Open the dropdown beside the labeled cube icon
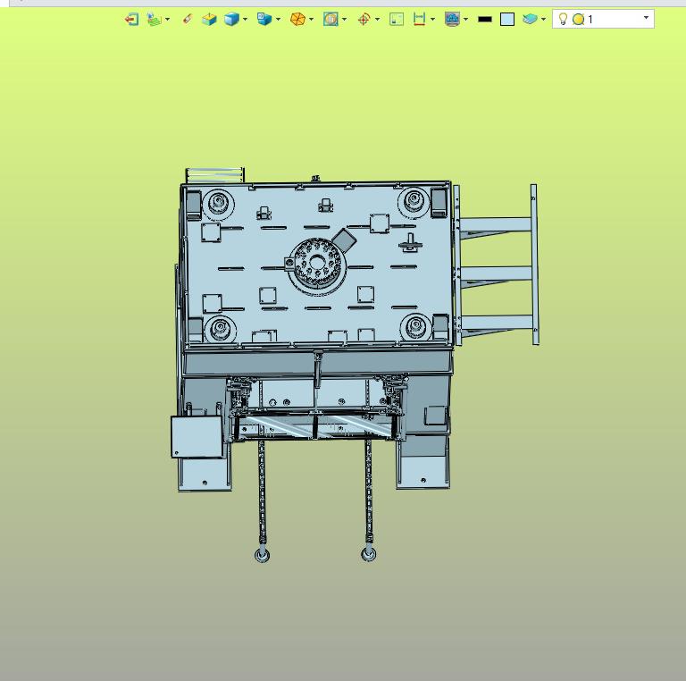 pyautogui.click(x=278, y=20)
